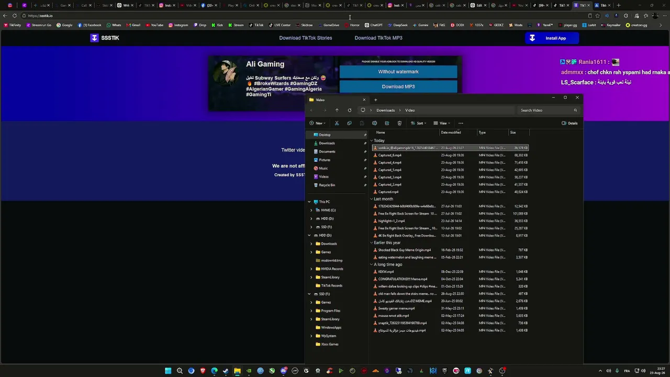The height and width of the screenshot is (377, 670).
Task: Sort files by Date modified column
Action: [451, 132]
